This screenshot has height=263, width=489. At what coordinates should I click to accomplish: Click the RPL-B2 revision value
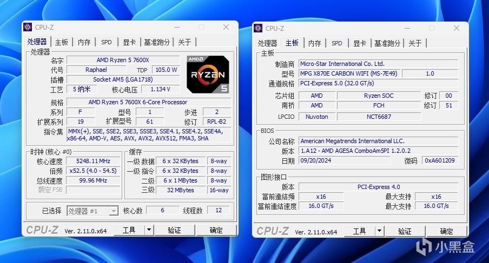click(217, 122)
